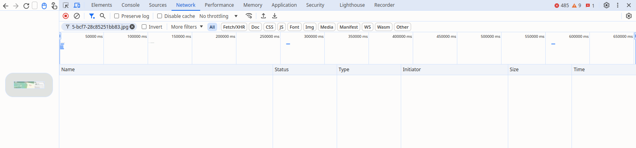This screenshot has width=636, height=148.
Task: Check the Invert filter checkbox
Action: (x=144, y=27)
